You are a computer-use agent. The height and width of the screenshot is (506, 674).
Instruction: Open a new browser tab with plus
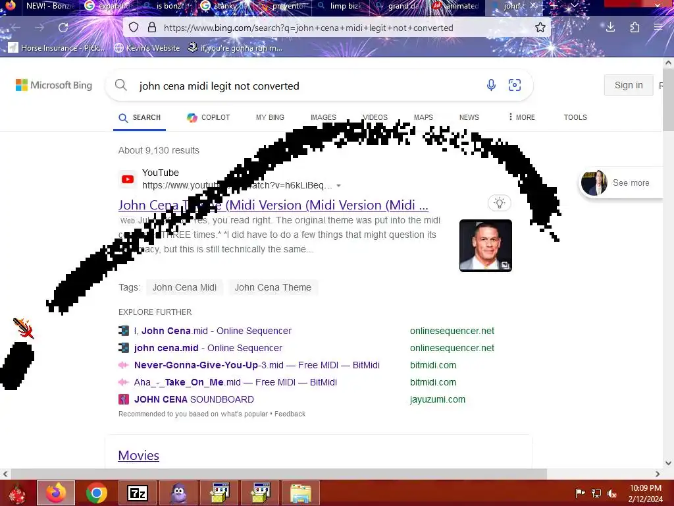click(x=554, y=6)
